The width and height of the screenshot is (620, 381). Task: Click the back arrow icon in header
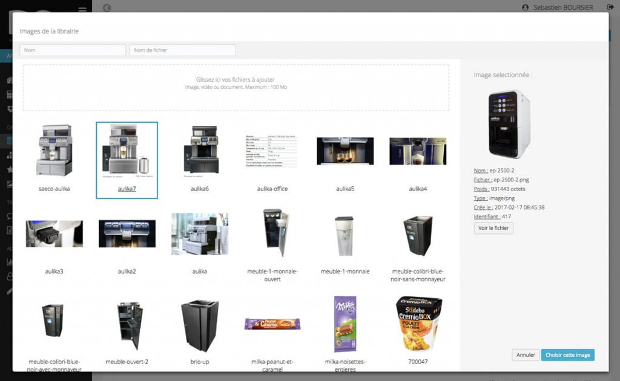click(107, 7)
